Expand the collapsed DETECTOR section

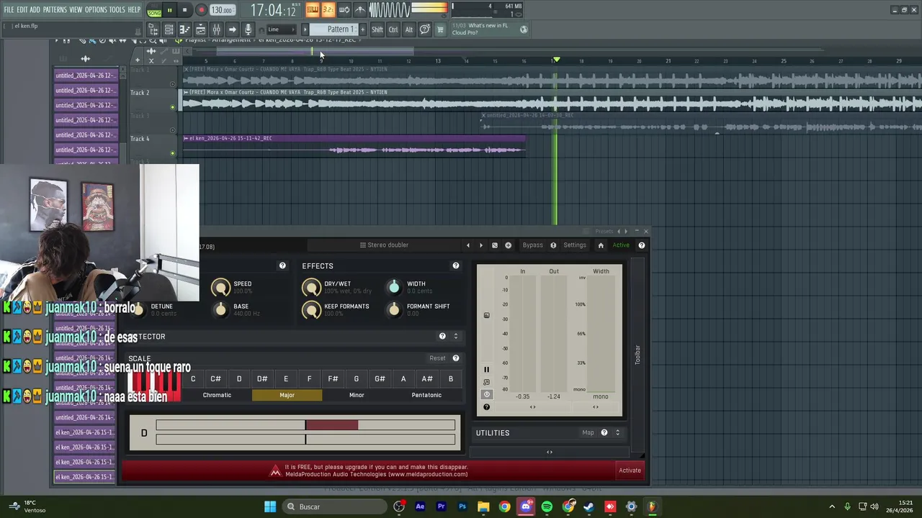click(x=455, y=337)
